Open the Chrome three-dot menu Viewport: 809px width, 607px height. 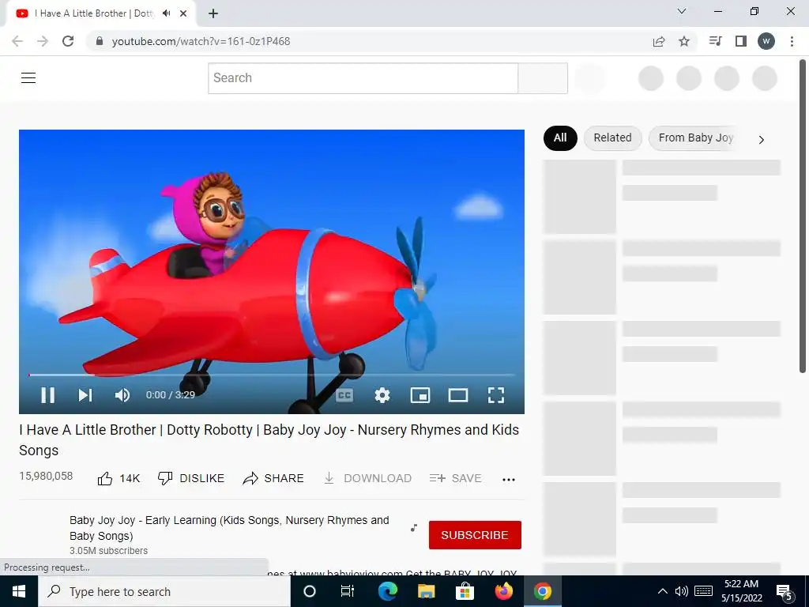point(792,41)
